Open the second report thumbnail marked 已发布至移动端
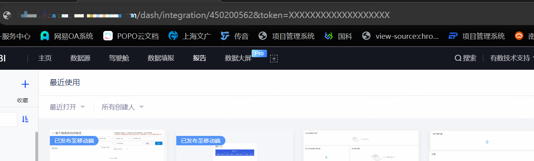 [x=235, y=145]
